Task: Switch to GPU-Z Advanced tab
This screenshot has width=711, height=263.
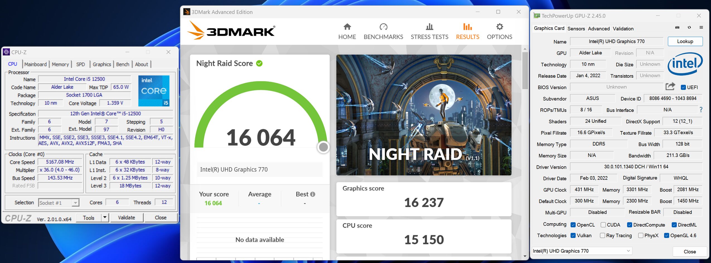Action: coord(599,29)
